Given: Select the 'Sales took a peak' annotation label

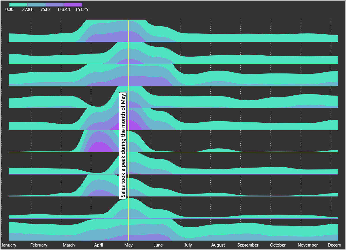Looking at the screenshot, I should click(x=123, y=145).
